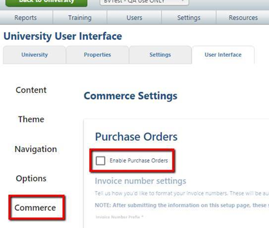Screen dimensions: 269x228
Task: Open the Options section in sidebar
Action: pyautogui.click(x=31, y=179)
